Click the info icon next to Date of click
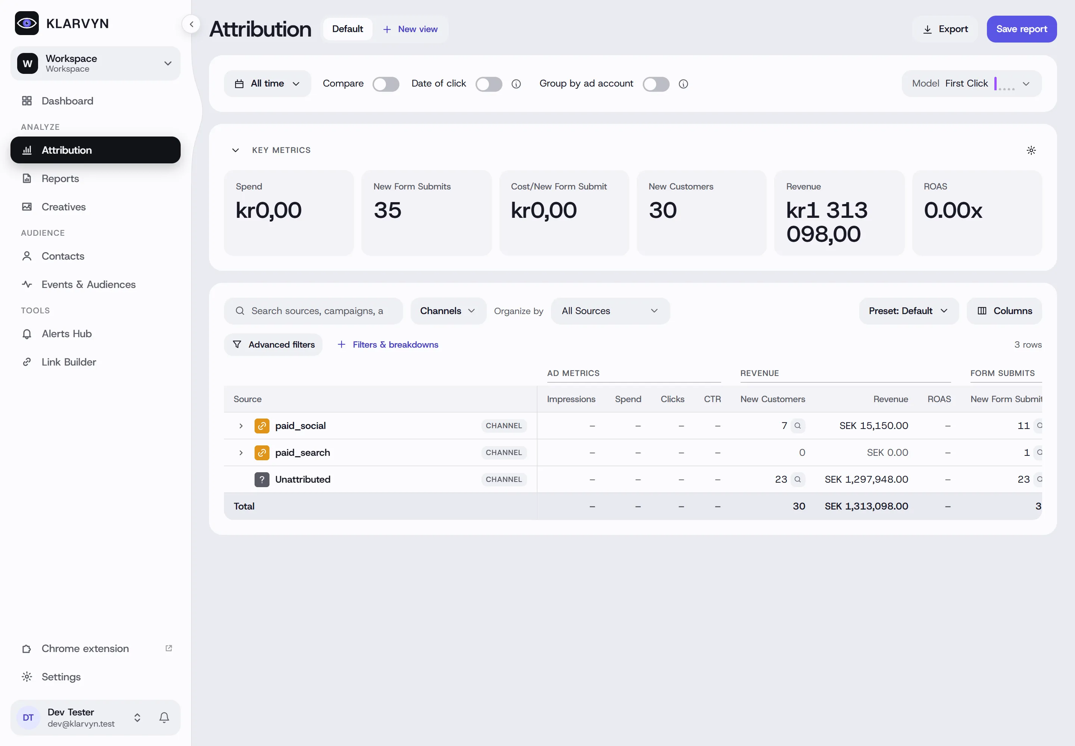 pyautogui.click(x=516, y=84)
